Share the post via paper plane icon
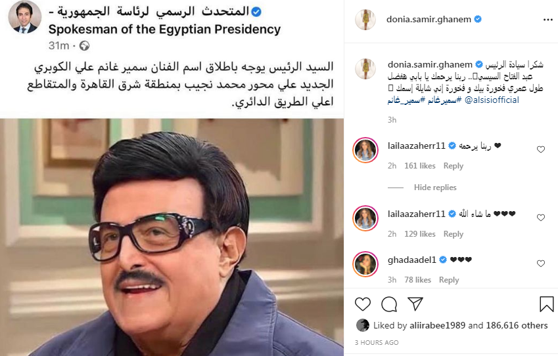 point(415,304)
